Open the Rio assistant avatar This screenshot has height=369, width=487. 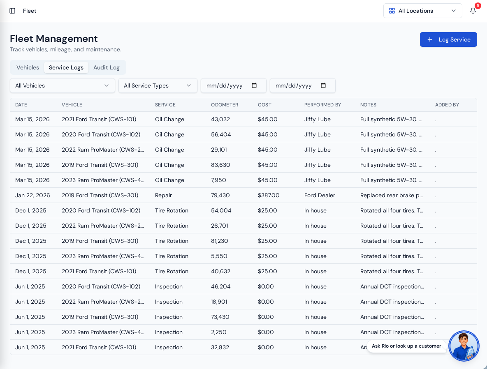tap(464, 346)
